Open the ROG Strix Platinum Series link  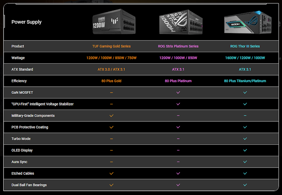click(x=178, y=46)
